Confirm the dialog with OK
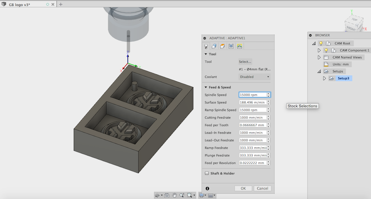The height and width of the screenshot is (199, 371). (243, 188)
